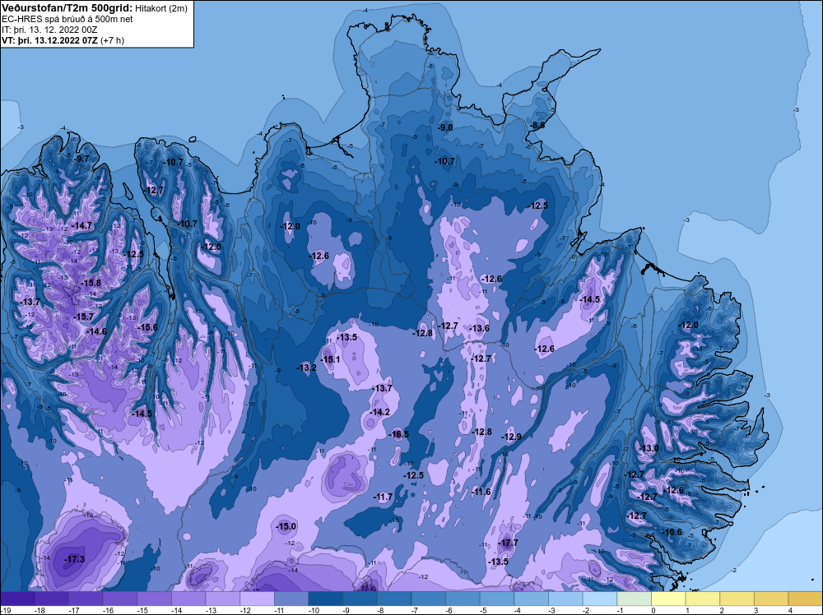This screenshot has height=615, width=823.
Task: Select the line 'EC-HRES spá brúuð á 500m net'
Action: tap(67, 19)
